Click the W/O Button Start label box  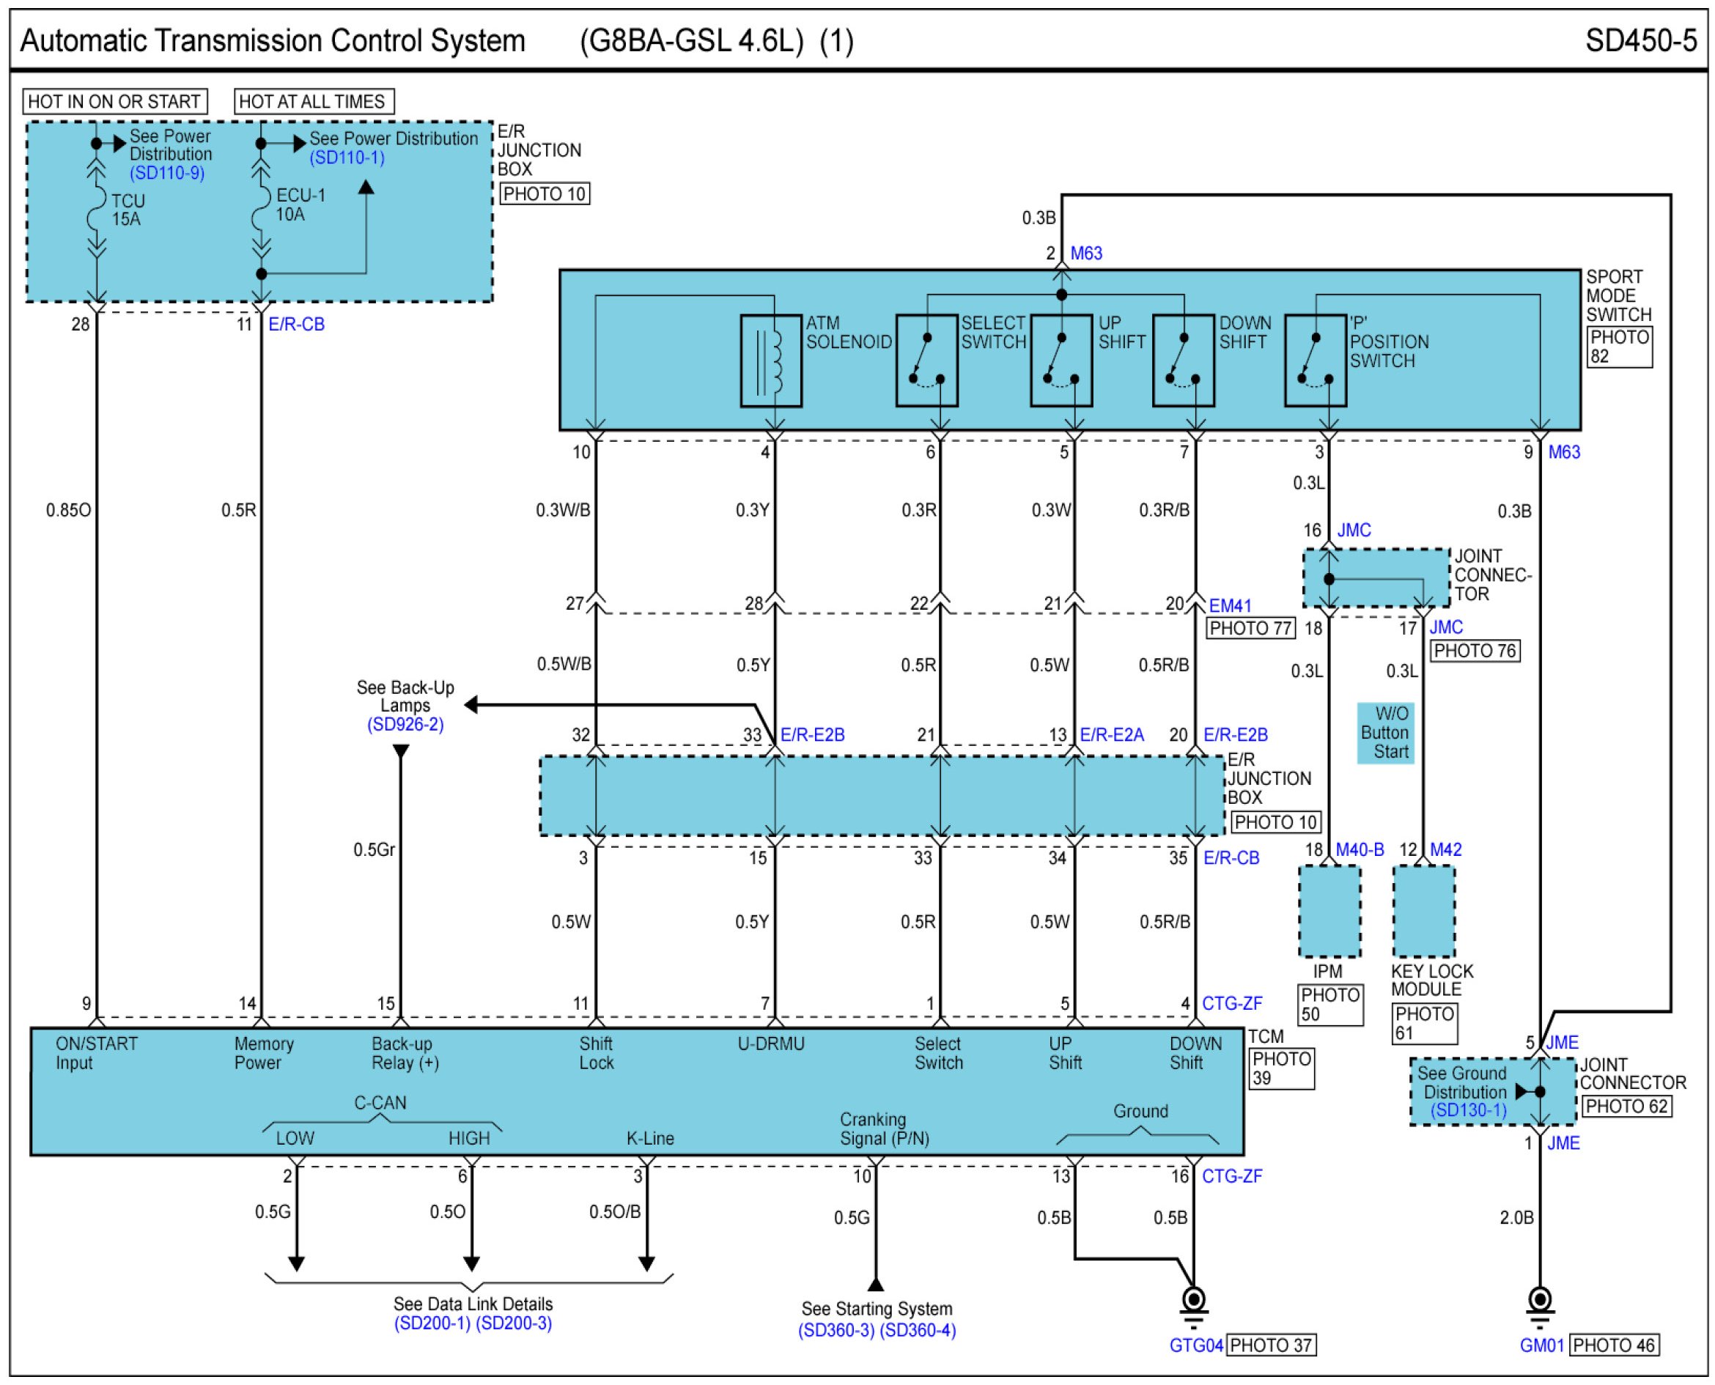(1384, 732)
